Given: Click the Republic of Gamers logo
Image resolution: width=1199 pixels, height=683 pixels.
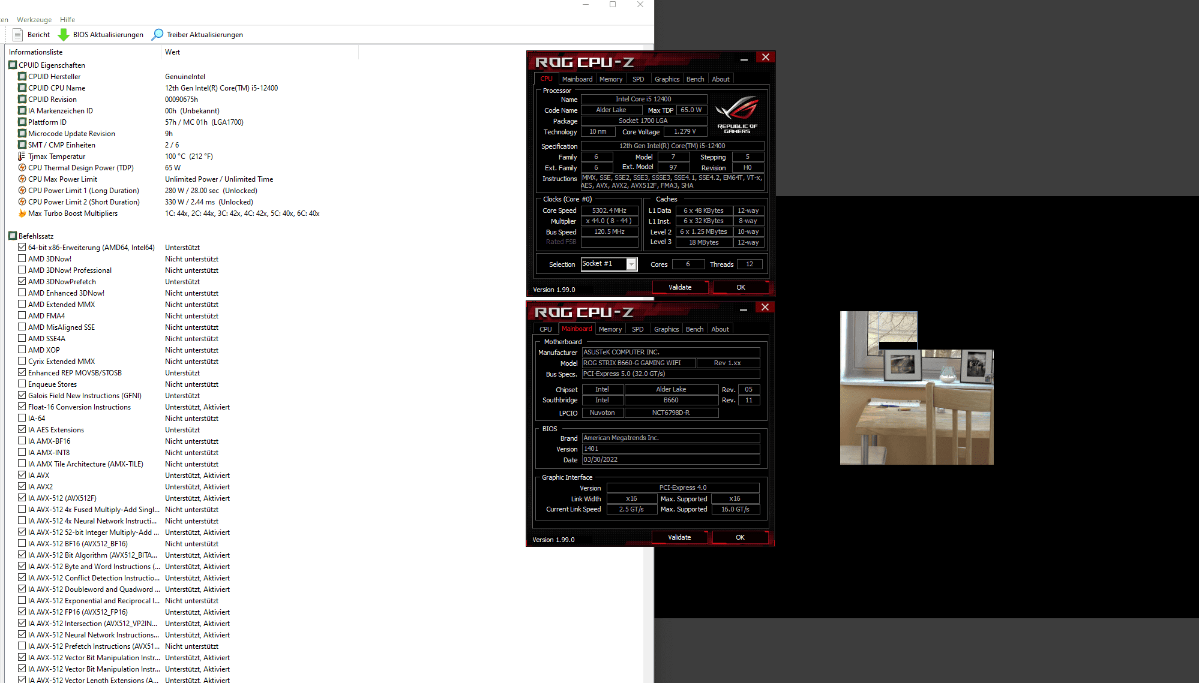Looking at the screenshot, I should coord(738,115).
